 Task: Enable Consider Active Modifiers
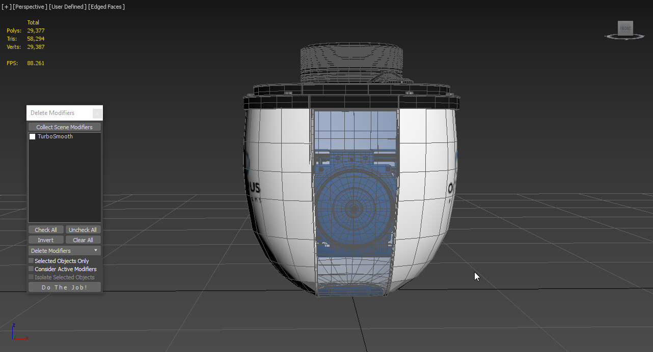point(31,269)
